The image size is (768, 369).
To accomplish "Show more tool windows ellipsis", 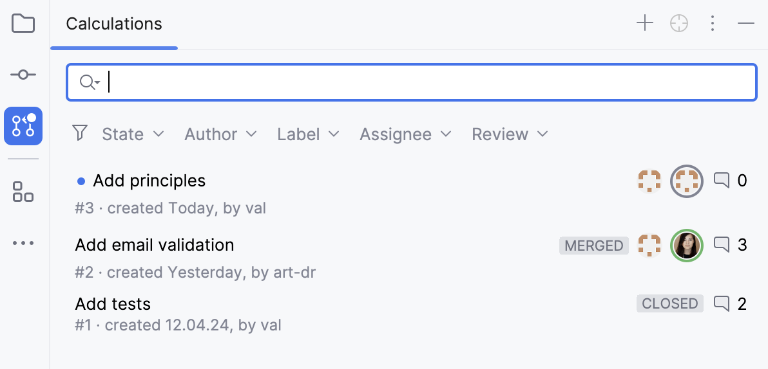I will (x=23, y=244).
